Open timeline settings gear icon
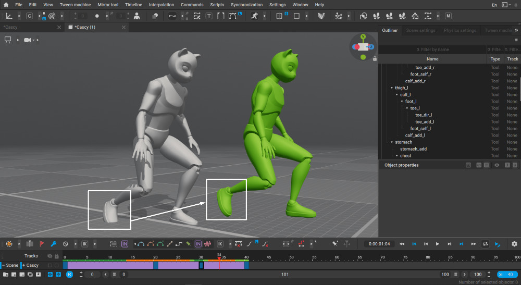 514,244
